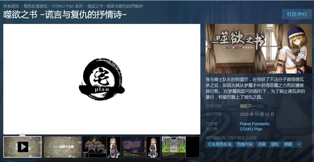Viewport: 314px width, 162px height.
Task: Open publisher OTAKU Plan link
Action: (251, 129)
